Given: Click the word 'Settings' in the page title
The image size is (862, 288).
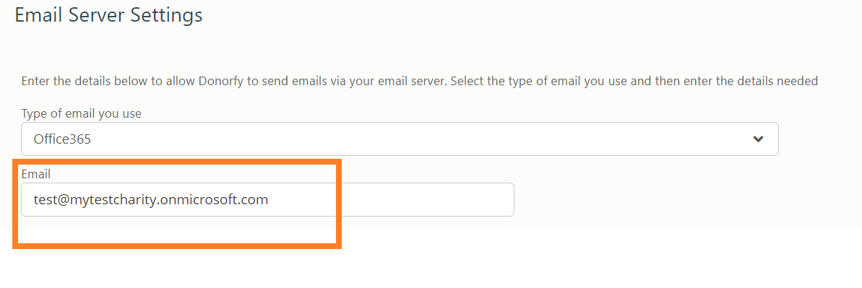Looking at the screenshot, I should (167, 16).
